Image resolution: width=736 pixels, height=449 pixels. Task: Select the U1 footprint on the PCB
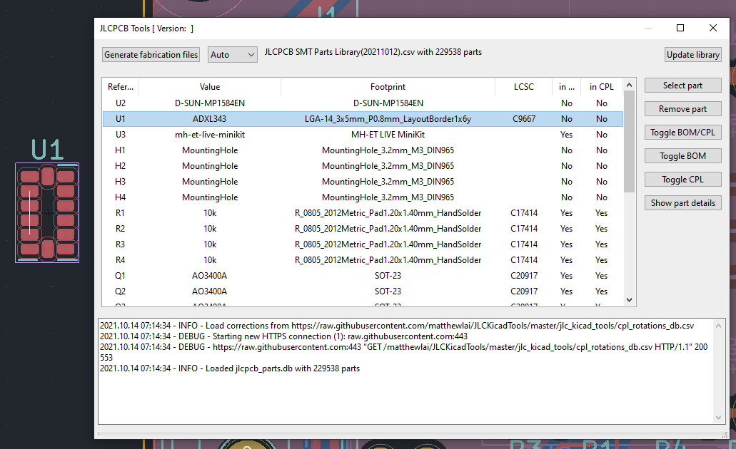pyautogui.click(x=47, y=212)
